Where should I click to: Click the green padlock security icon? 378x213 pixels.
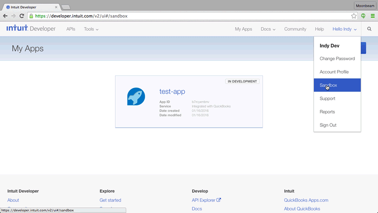[x=31, y=16]
